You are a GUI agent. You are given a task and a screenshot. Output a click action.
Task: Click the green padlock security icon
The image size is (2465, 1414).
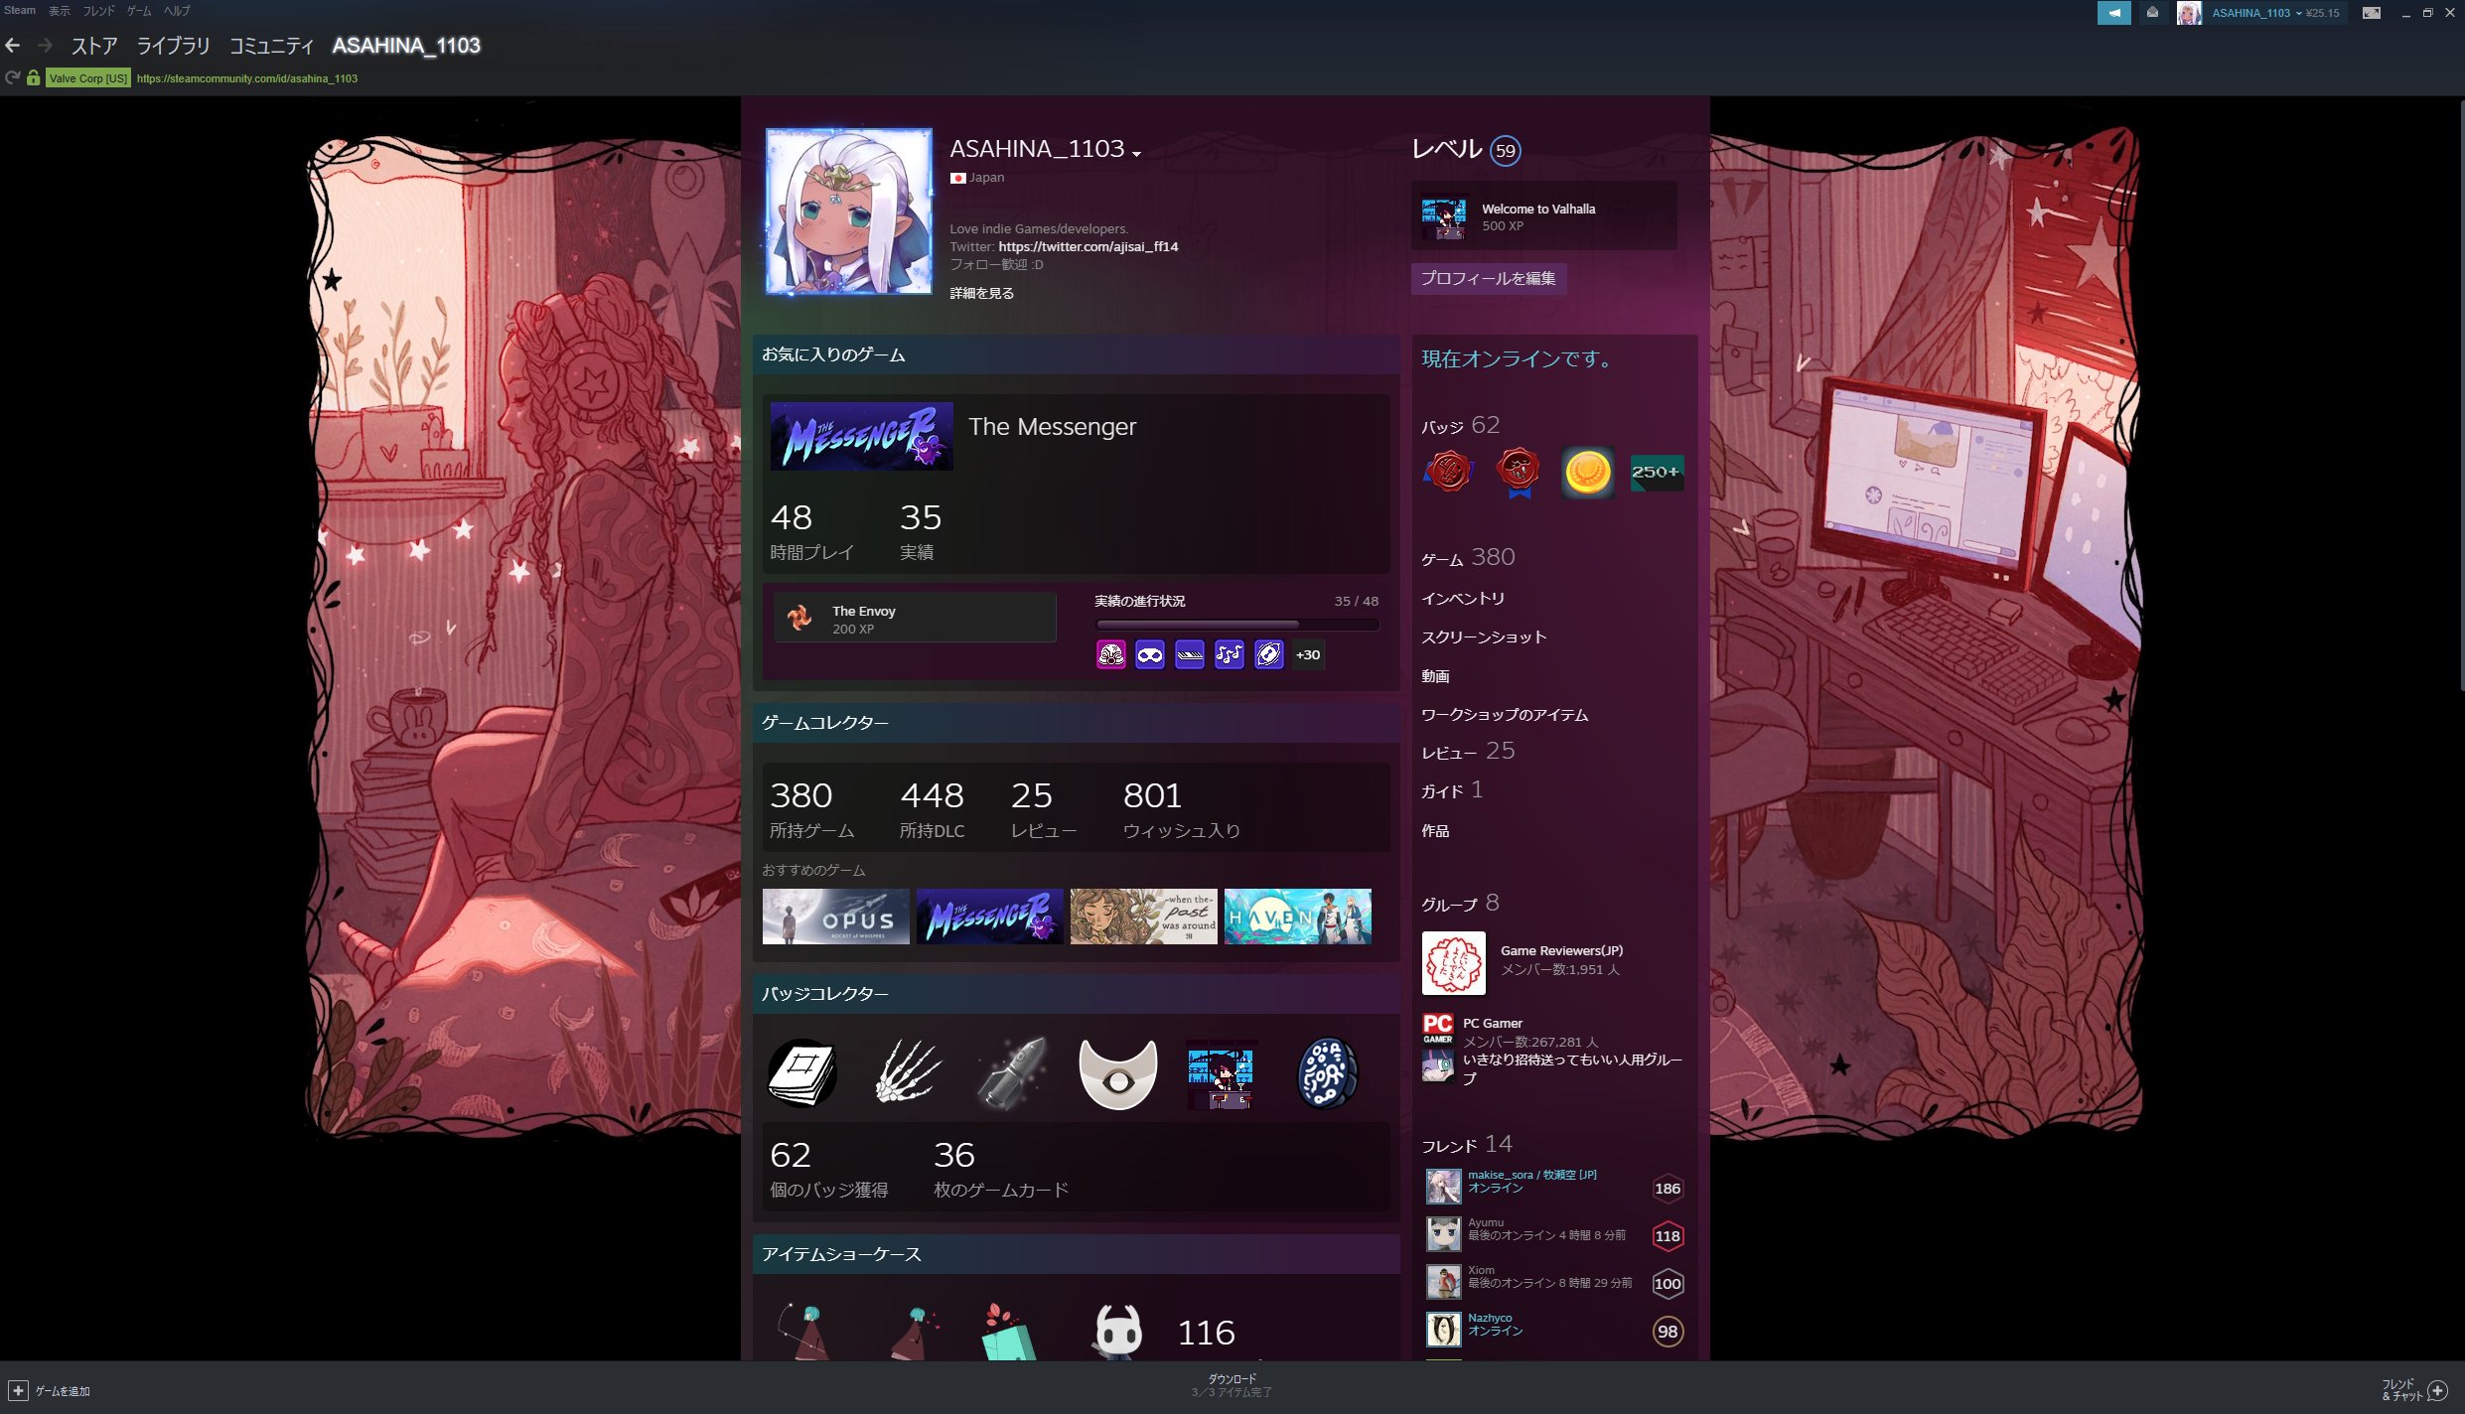33,77
